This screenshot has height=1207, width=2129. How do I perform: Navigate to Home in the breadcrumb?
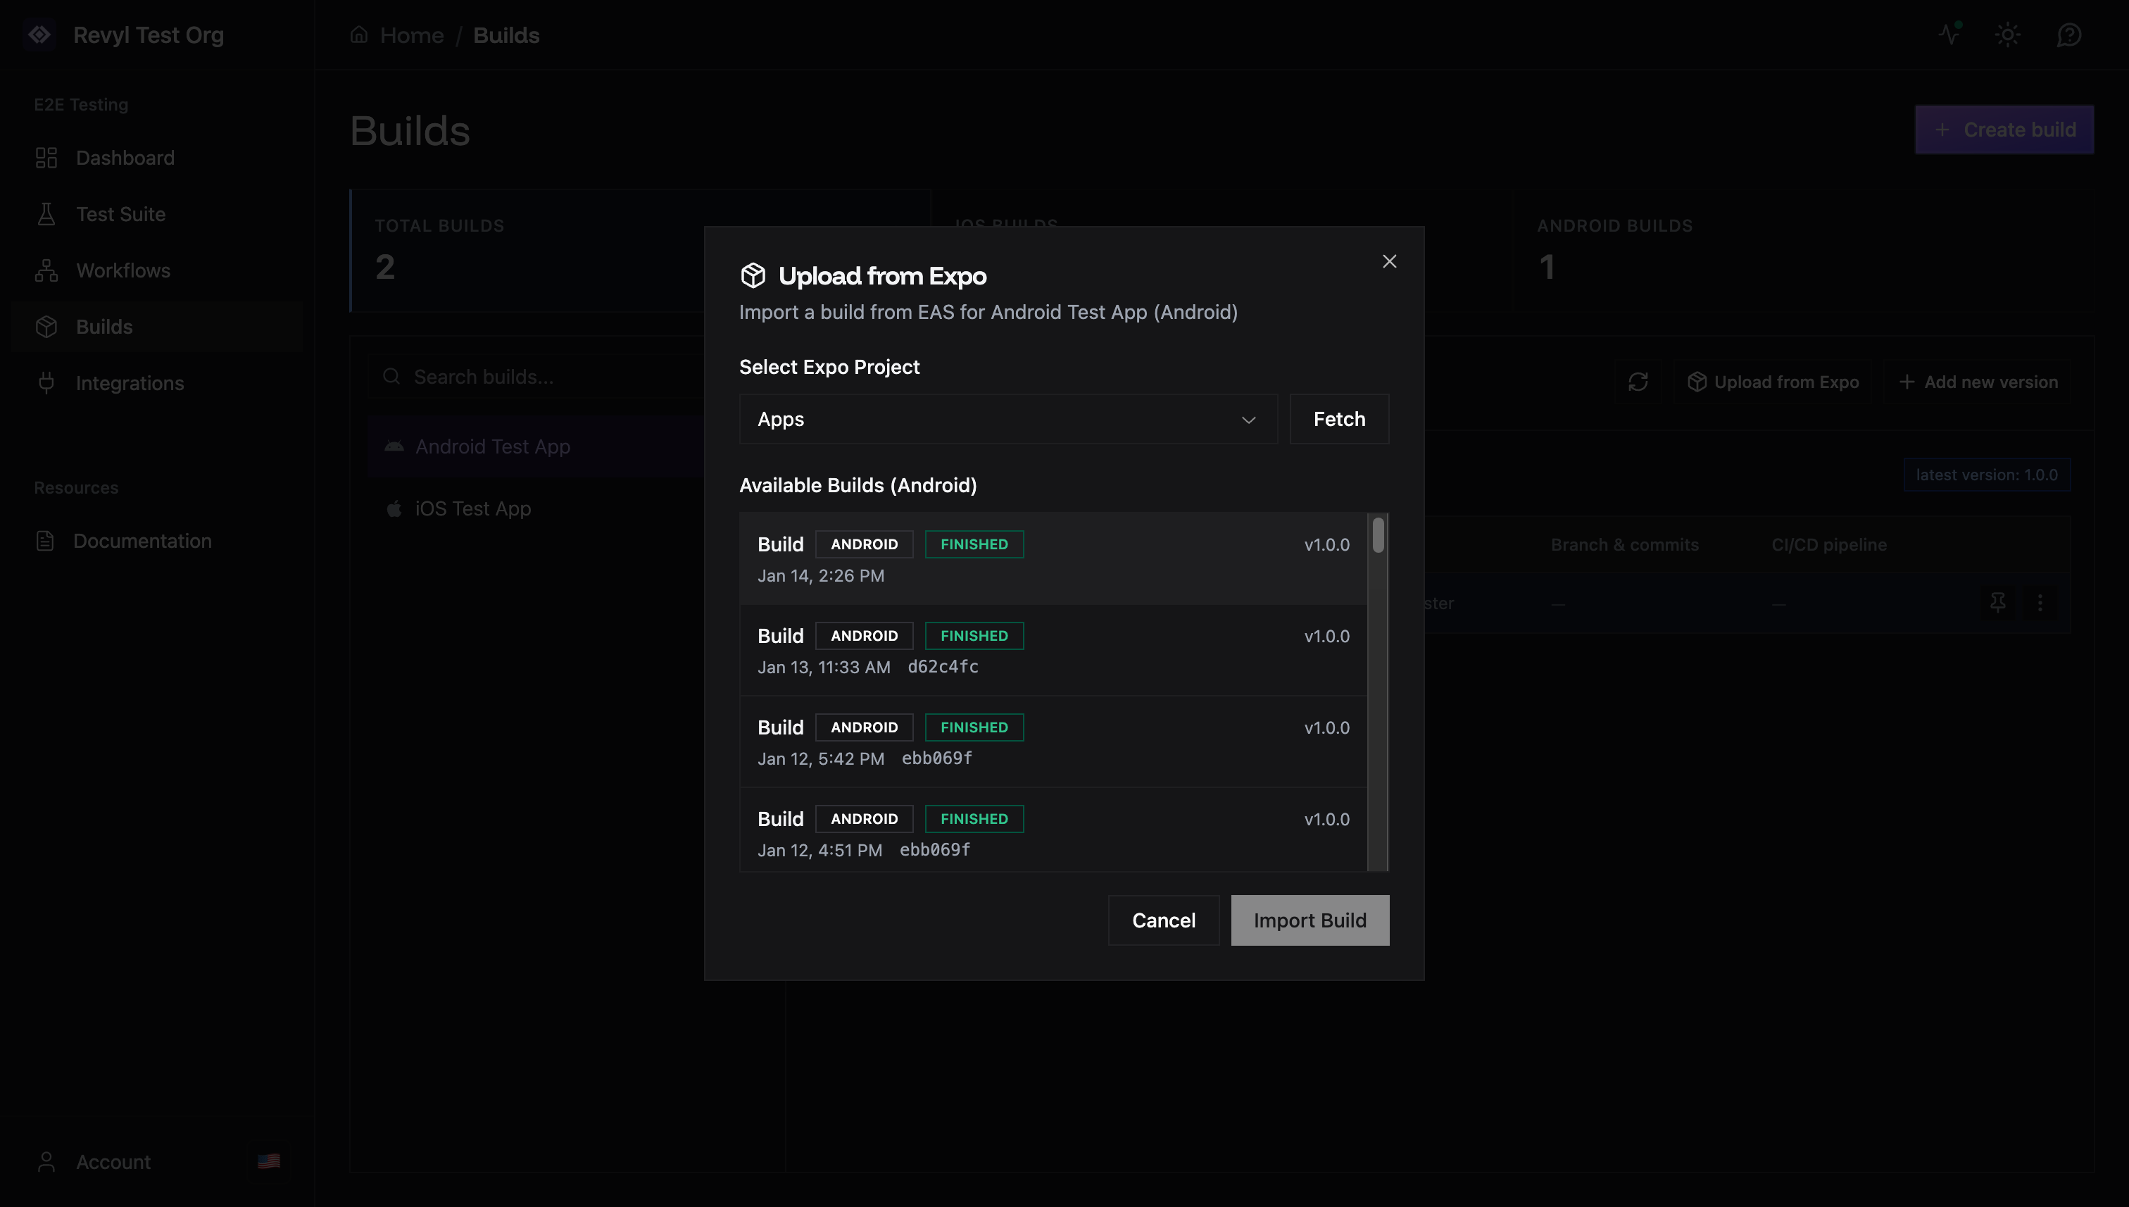point(411,35)
